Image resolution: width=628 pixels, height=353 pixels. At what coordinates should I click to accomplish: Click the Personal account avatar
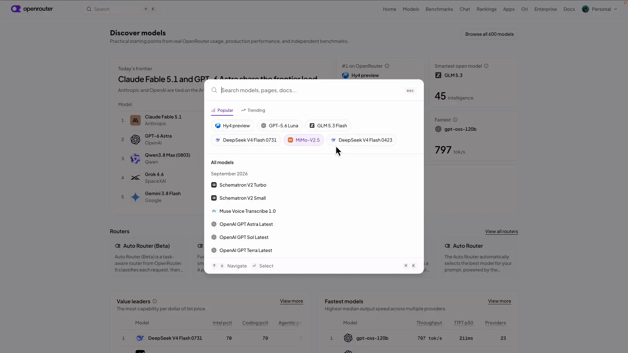pos(585,9)
